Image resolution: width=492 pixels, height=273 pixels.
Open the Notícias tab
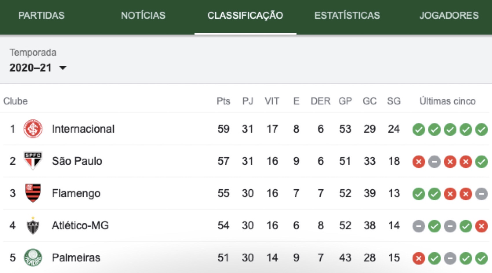tap(143, 15)
